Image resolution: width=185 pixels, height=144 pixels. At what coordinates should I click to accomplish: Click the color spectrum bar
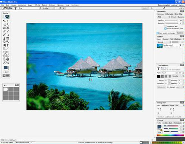pyautogui.click(x=170, y=135)
